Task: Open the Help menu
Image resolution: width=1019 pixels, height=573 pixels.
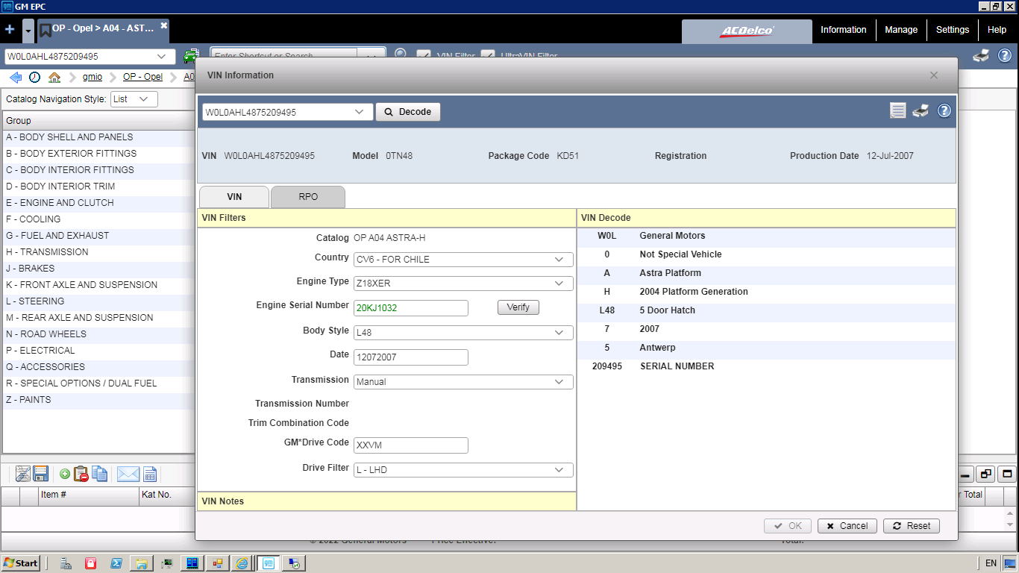Action: pos(997,30)
